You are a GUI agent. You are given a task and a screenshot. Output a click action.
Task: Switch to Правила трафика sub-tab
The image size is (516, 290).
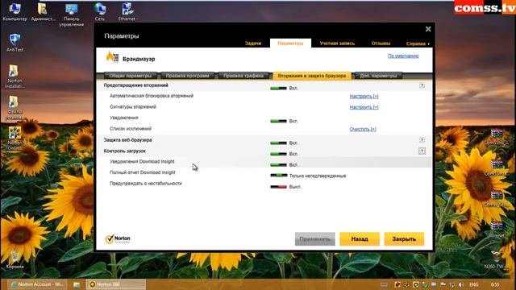(243, 76)
